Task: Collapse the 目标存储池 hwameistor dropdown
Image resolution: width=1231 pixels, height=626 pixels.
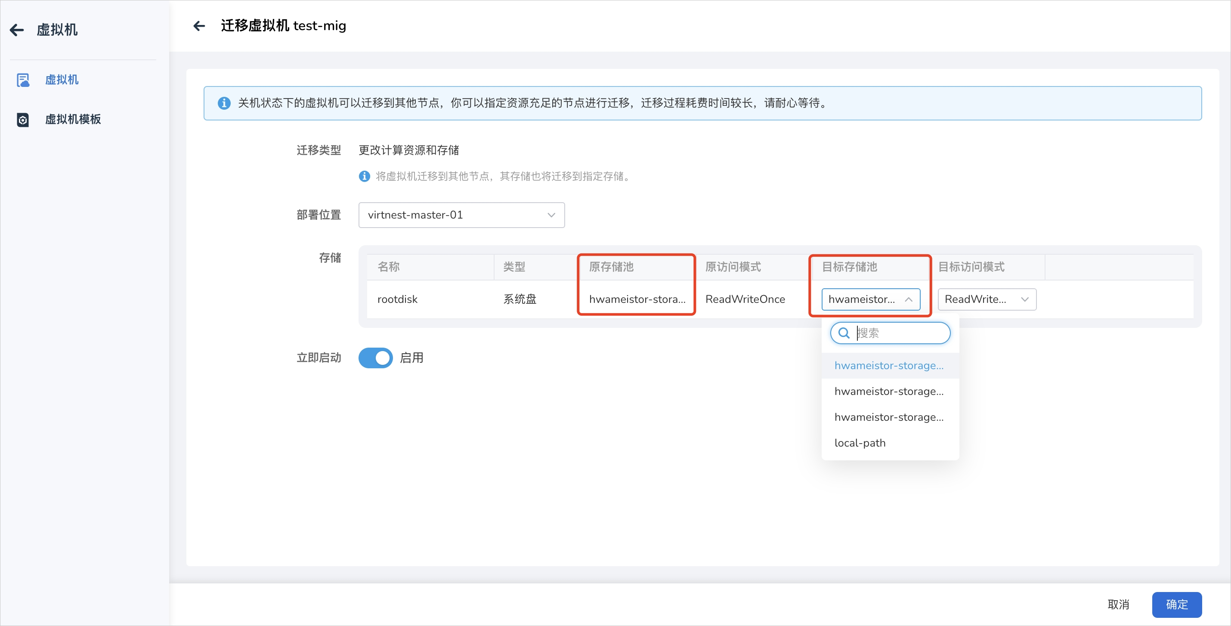Action: click(x=871, y=299)
